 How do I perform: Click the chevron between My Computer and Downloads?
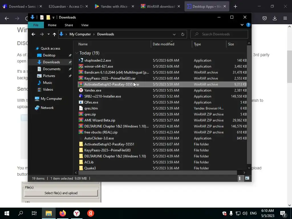[x=94, y=34]
